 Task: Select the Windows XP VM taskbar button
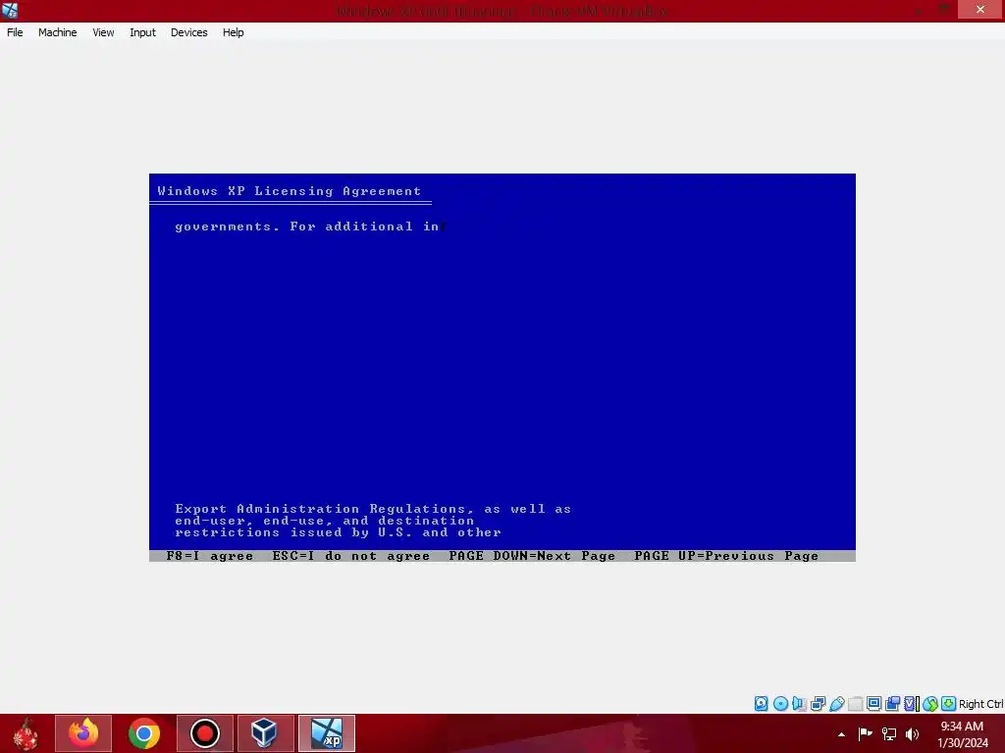tap(327, 733)
